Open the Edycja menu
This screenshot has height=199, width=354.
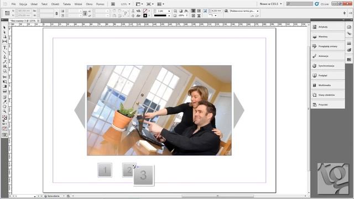pos(23,4)
